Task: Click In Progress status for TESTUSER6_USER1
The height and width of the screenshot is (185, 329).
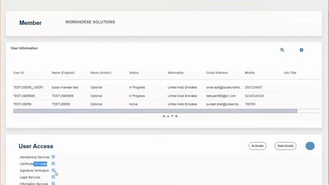Action: (137, 87)
